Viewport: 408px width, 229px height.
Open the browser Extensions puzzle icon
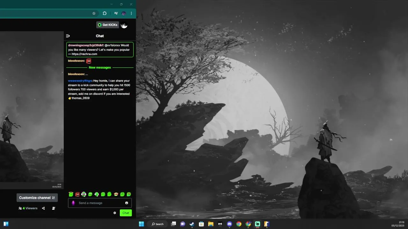[x=105, y=13]
